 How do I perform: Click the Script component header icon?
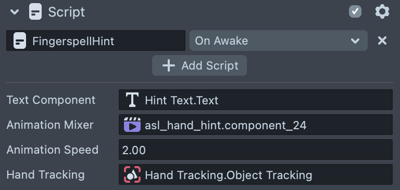(35, 12)
